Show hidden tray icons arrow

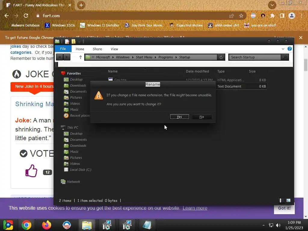(263, 225)
